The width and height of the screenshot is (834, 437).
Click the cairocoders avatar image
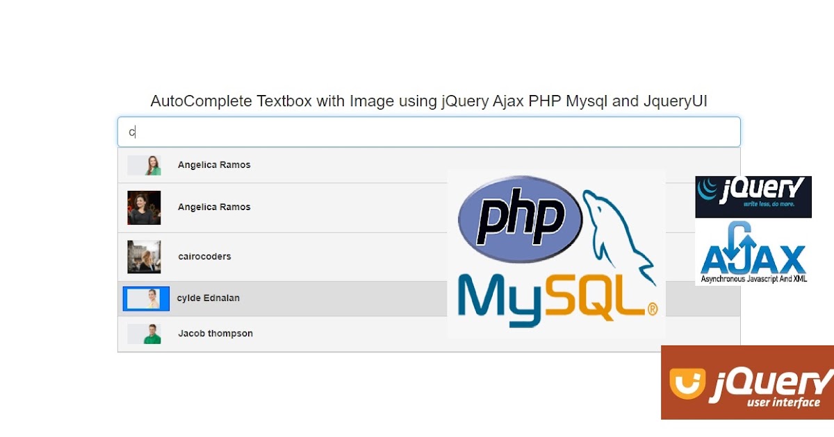click(145, 256)
